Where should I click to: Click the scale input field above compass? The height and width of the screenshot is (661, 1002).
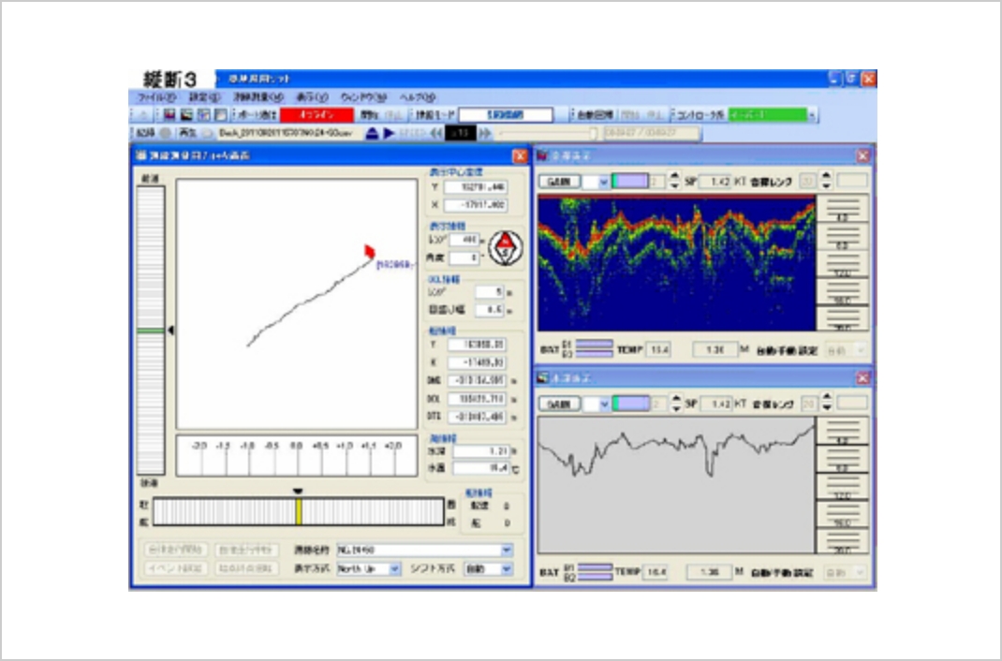[x=465, y=240]
